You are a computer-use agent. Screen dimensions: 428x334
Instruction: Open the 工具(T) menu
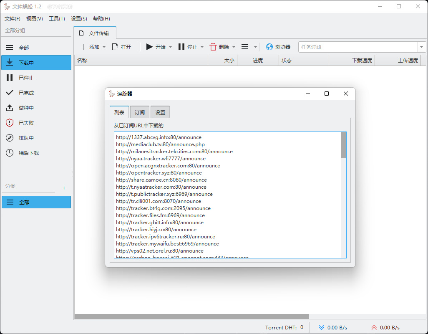pyautogui.click(x=57, y=18)
